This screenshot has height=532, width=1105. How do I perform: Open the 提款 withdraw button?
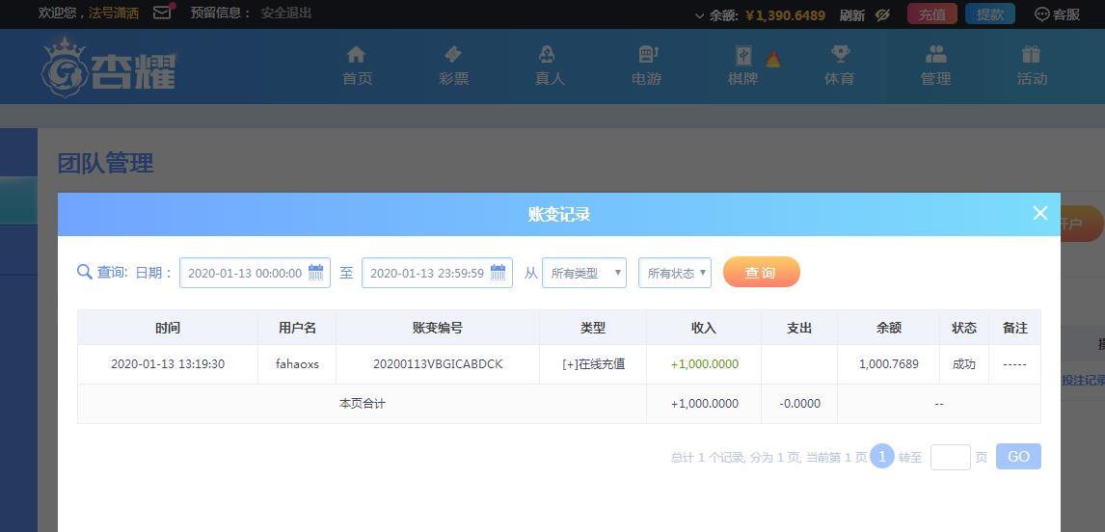[x=990, y=14]
